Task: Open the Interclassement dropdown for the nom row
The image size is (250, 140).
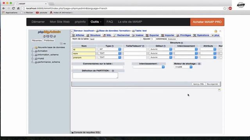Action: (186, 53)
